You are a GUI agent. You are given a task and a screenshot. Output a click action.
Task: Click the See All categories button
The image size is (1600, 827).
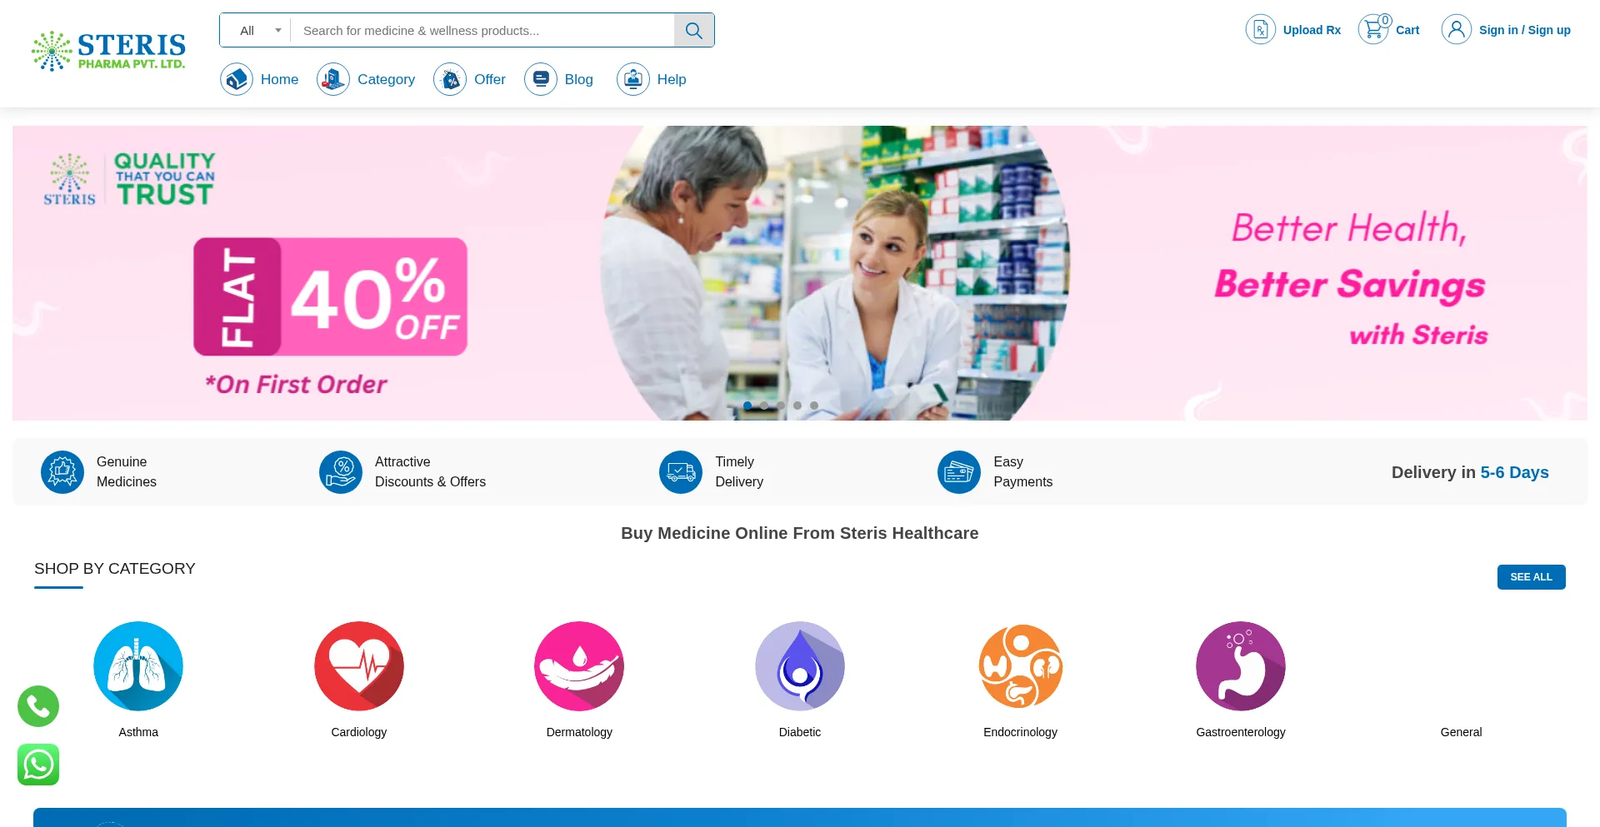(x=1531, y=577)
